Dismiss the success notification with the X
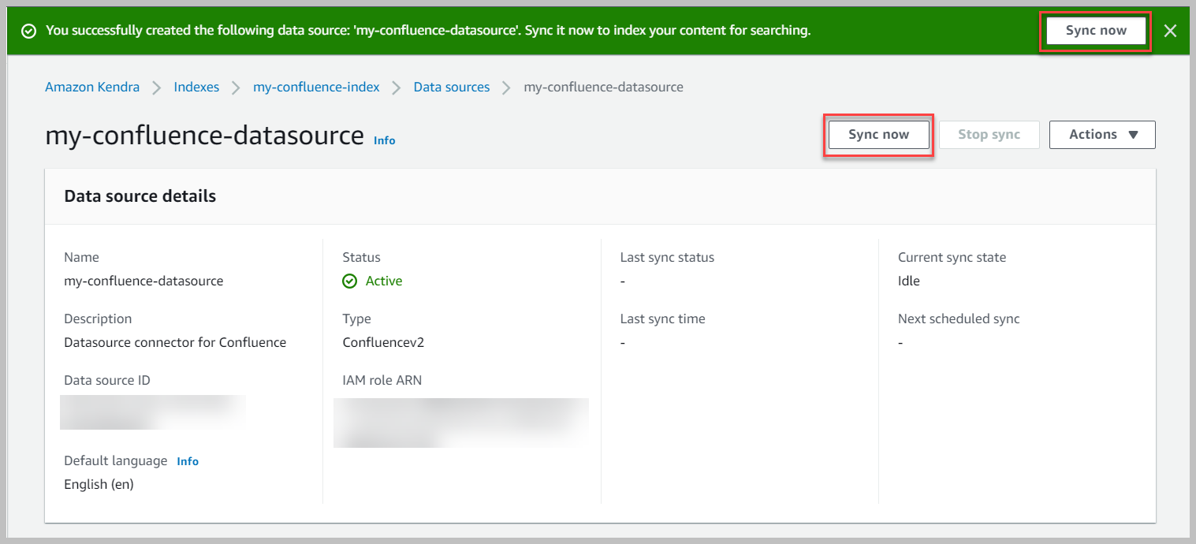 (x=1170, y=30)
